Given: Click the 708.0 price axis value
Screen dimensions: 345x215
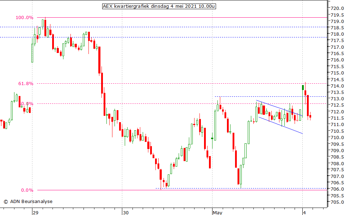Looking at the screenshot, I should (x=337, y=163).
